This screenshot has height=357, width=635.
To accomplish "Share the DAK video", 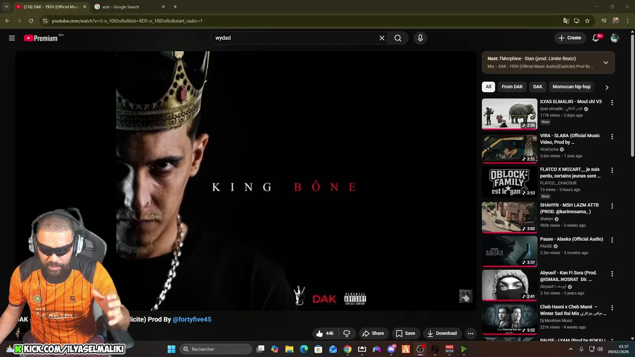I will coord(373,333).
